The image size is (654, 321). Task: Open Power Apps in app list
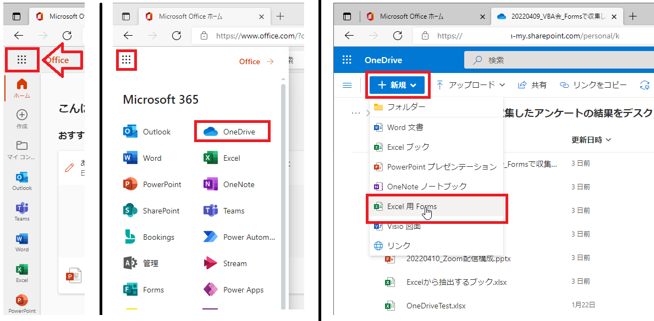point(234,290)
